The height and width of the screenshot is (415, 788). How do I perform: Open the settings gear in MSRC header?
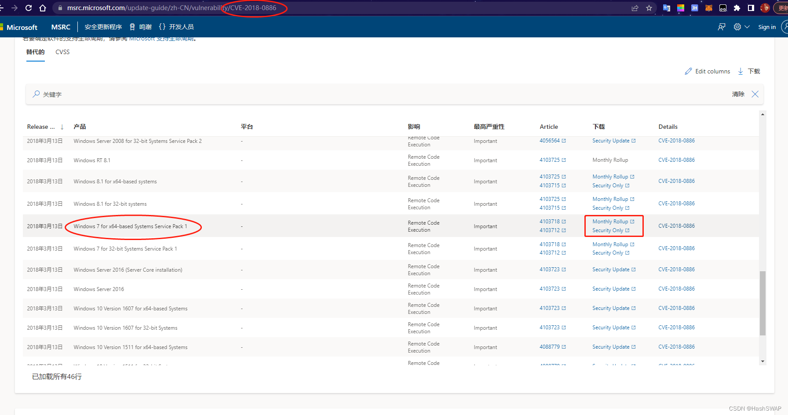737,27
